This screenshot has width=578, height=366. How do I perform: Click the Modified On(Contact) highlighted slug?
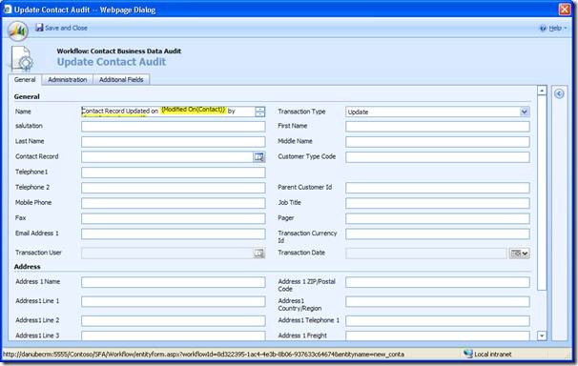pos(194,110)
